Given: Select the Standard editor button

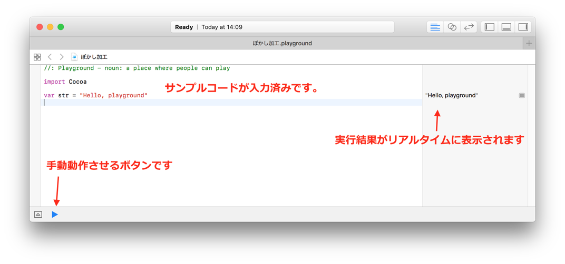Looking at the screenshot, I should (435, 27).
